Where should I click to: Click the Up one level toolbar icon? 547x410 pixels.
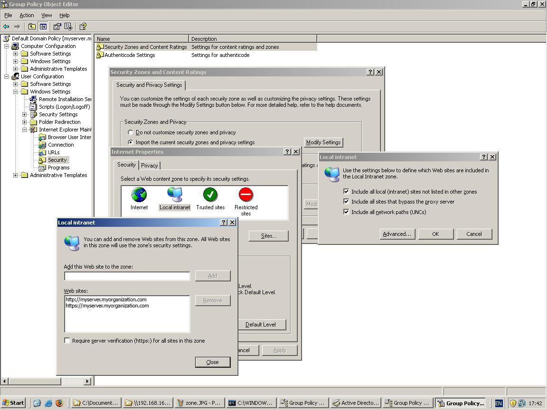[x=32, y=27]
